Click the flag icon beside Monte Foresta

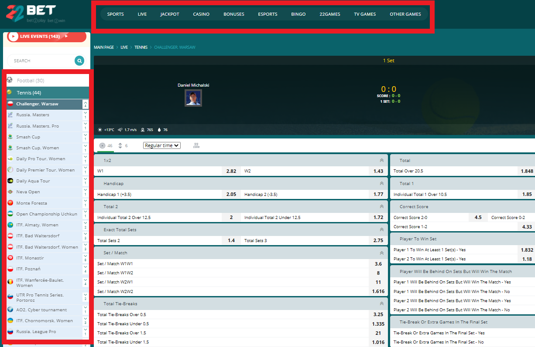(10, 203)
